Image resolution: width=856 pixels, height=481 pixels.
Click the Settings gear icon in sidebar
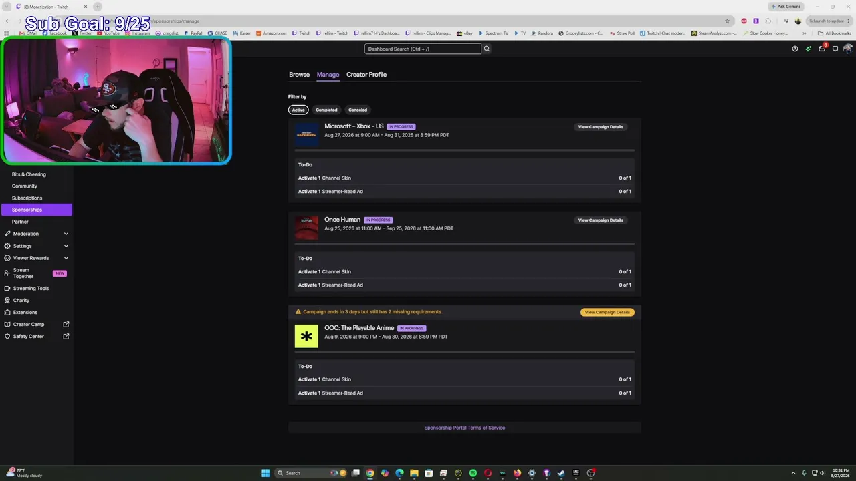pyautogui.click(x=7, y=246)
